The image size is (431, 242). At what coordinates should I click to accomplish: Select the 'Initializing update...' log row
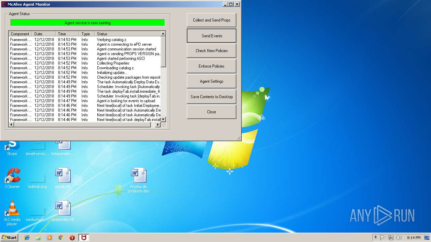click(x=85, y=73)
